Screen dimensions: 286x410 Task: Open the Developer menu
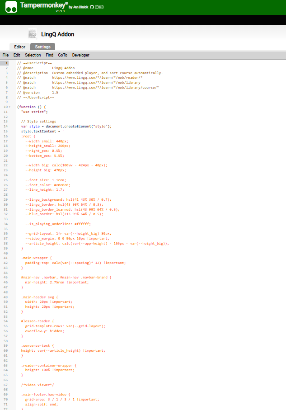point(81,55)
